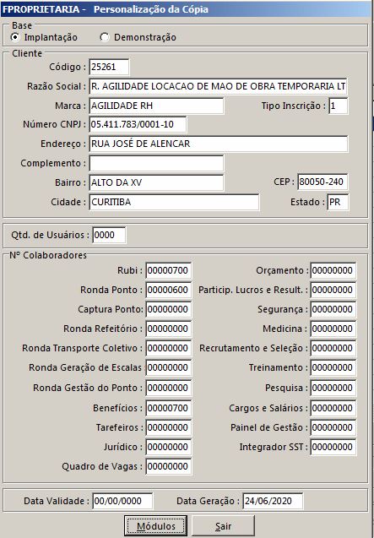Click the Ronda Ponto value field
The width and height of the screenshot is (374, 538).
pyautogui.click(x=169, y=290)
